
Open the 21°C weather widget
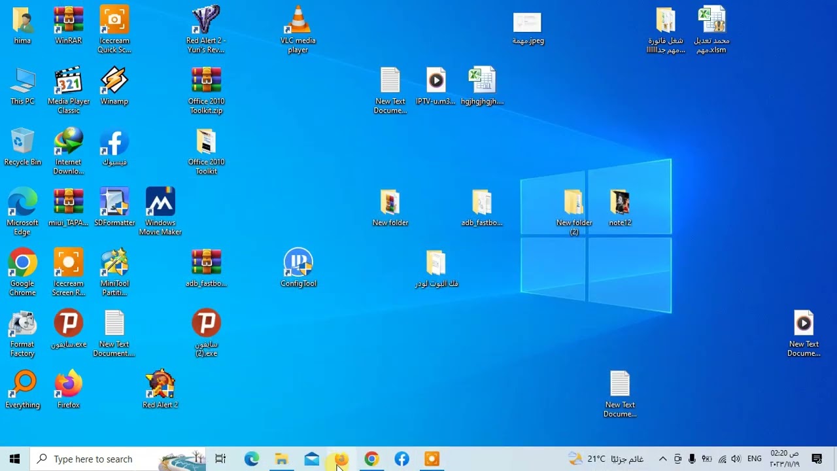[x=606, y=459]
